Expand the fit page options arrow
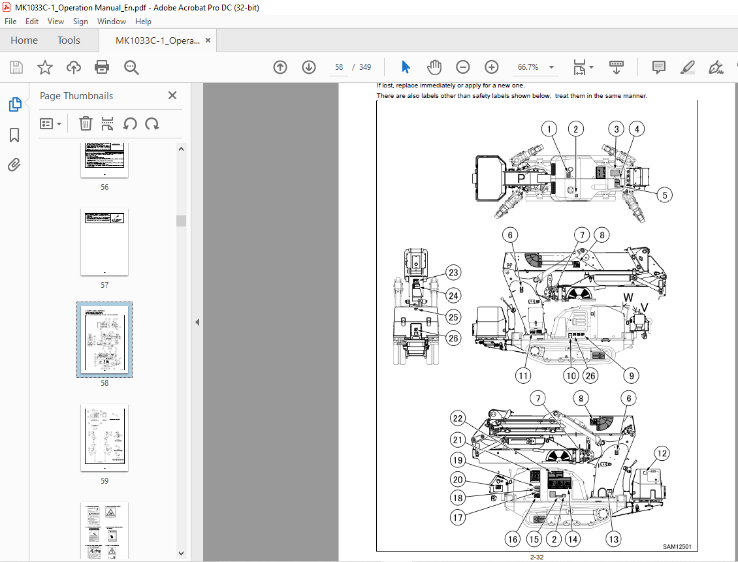This screenshot has height=562, width=738. click(592, 67)
